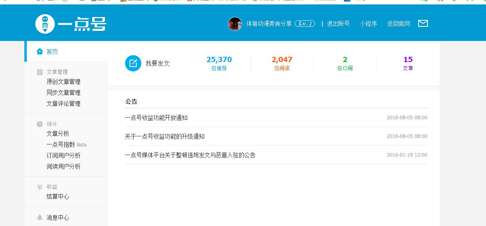The width and height of the screenshot is (486, 226).
Task: Open 同步文章管理 in the sidebar
Action: 63,93
